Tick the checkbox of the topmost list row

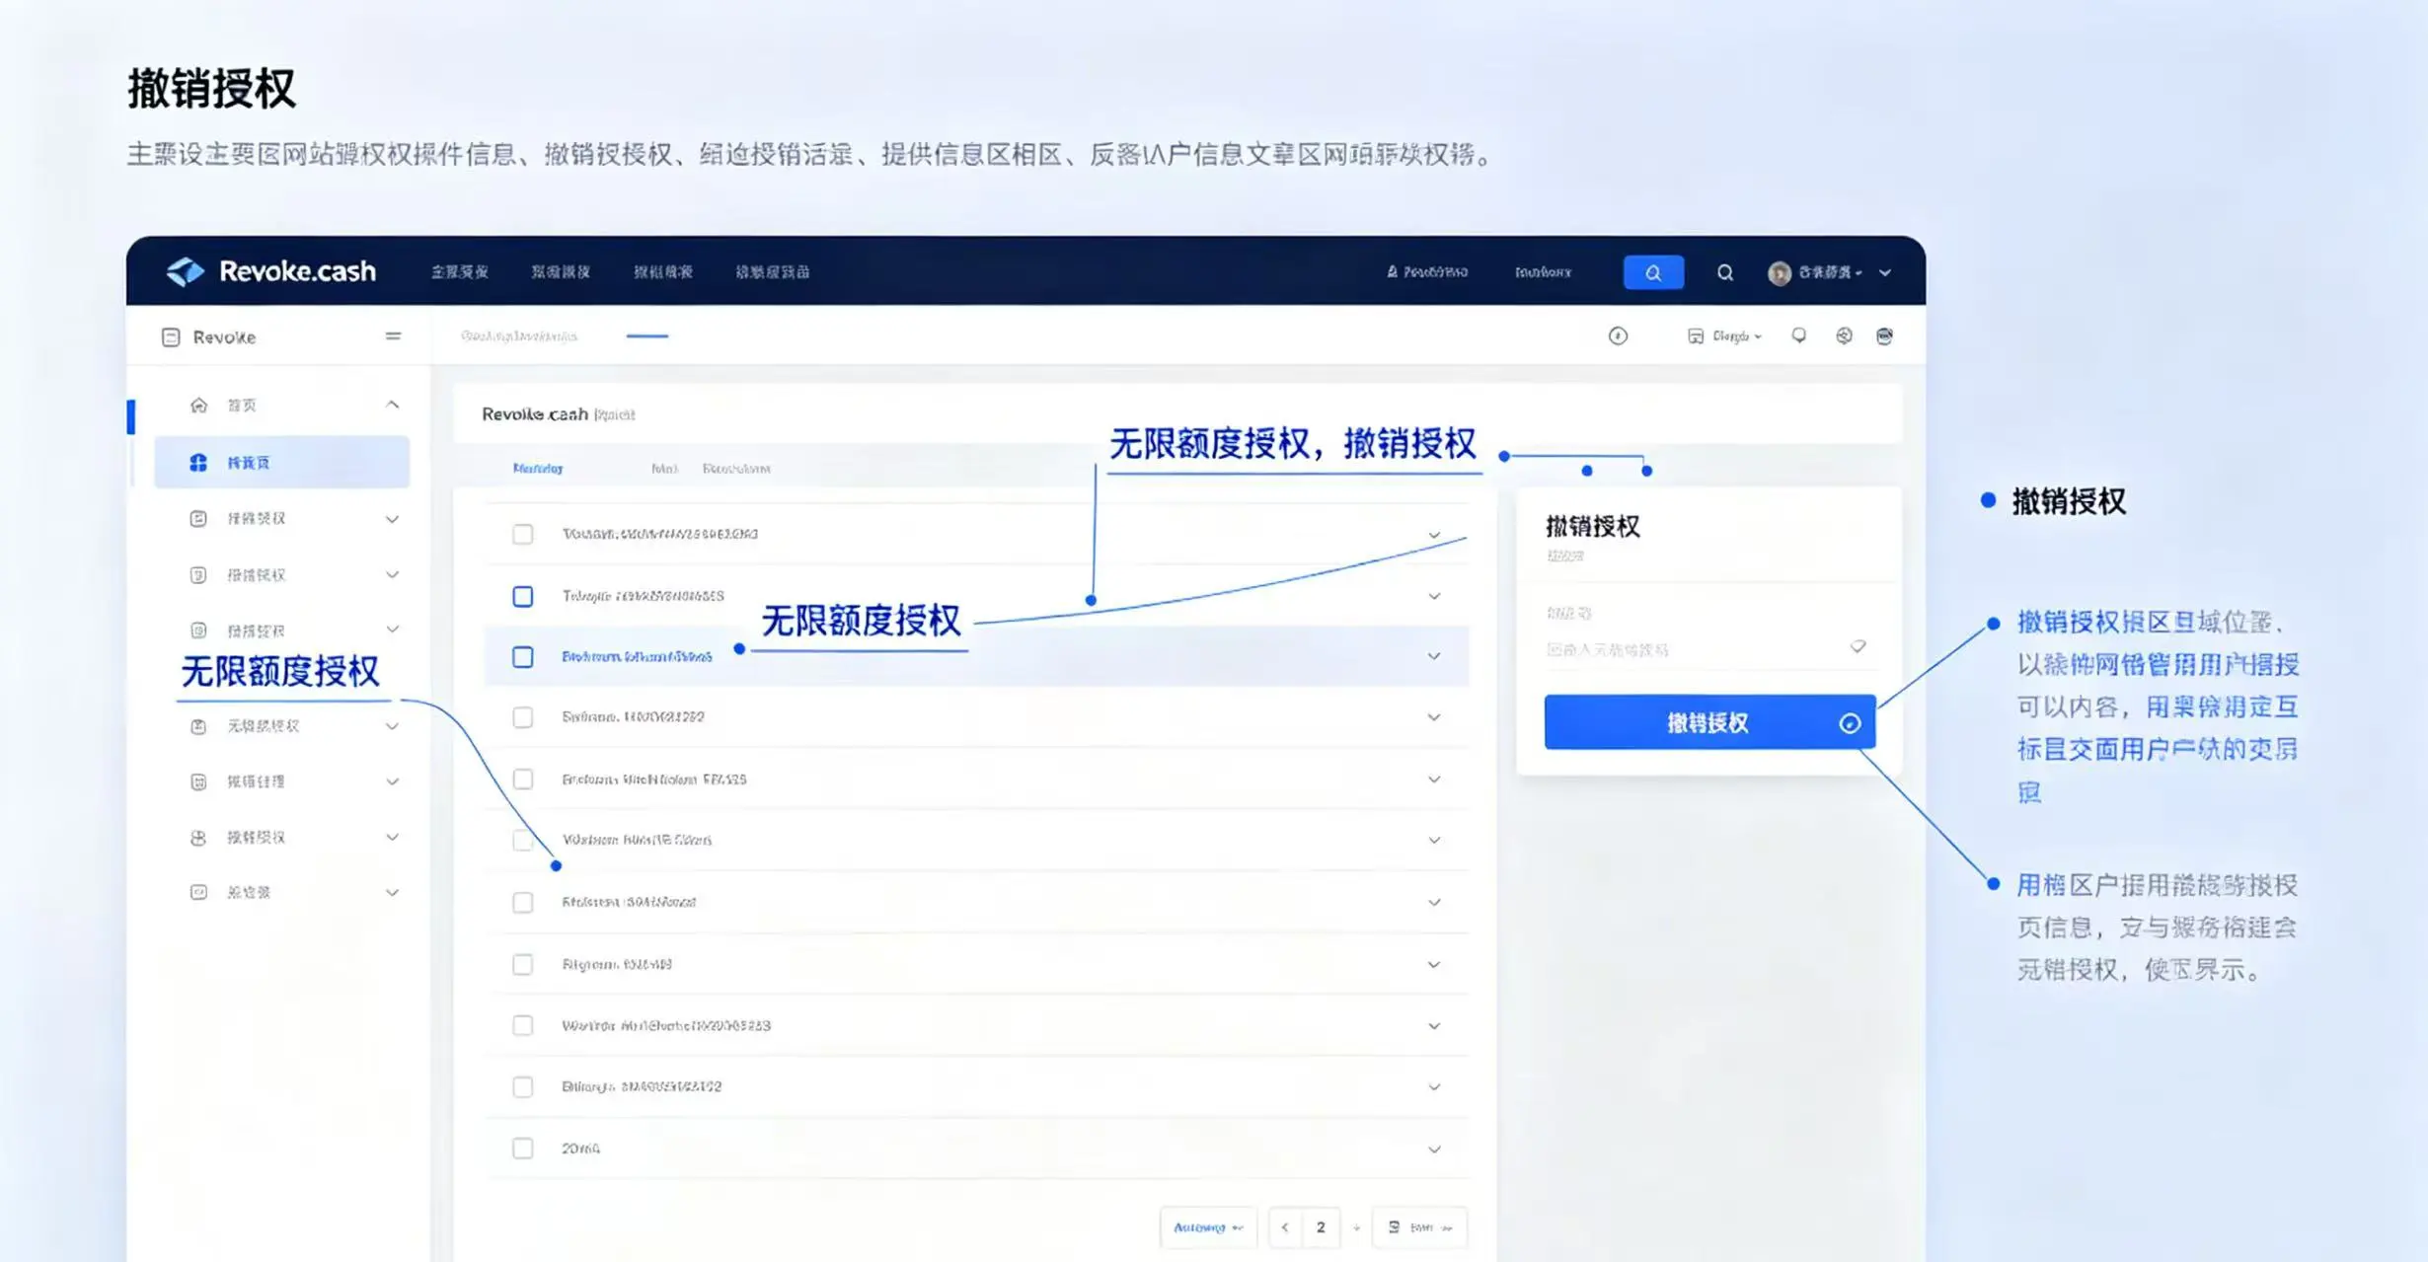(x=523, y=534)
